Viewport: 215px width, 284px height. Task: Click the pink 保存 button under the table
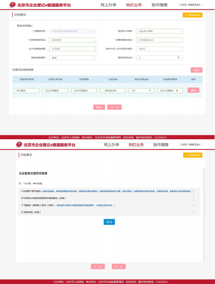[99, 107]
